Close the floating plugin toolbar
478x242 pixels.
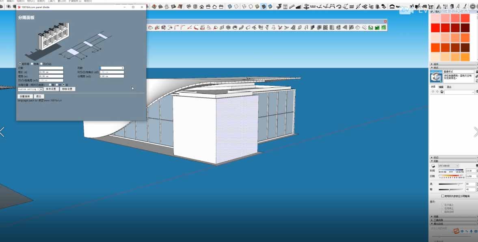coord(385,22)
